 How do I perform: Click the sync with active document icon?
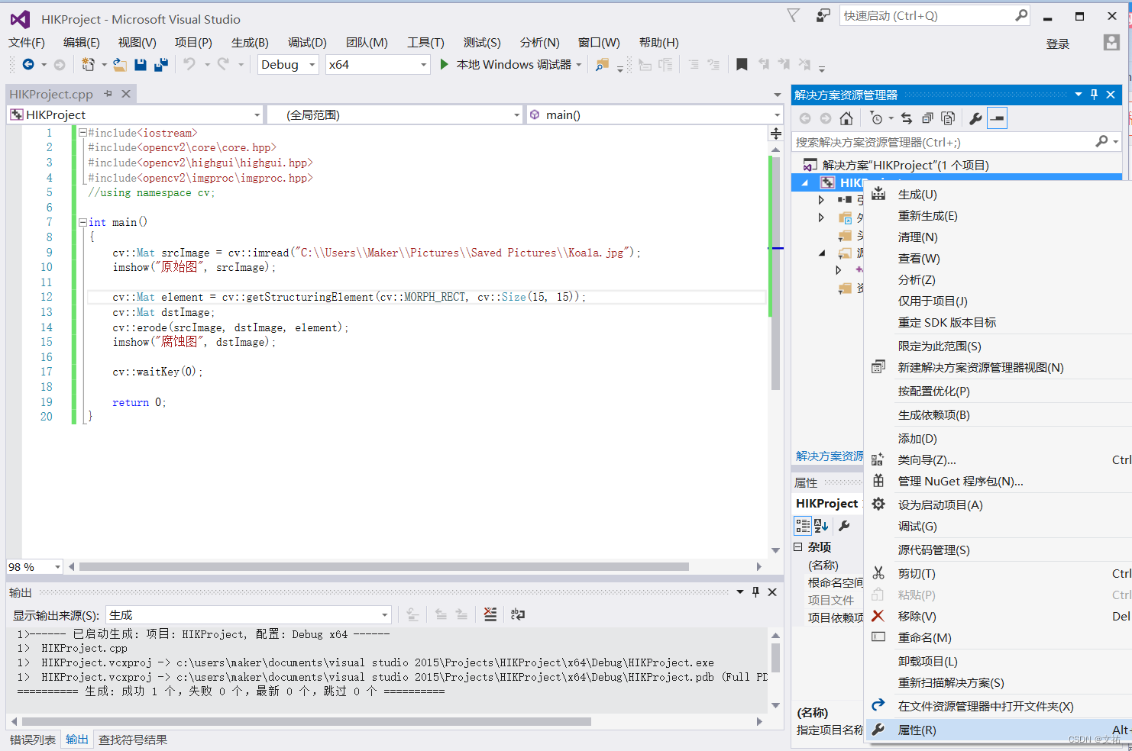pyautogui.click(x=907, y=118)
